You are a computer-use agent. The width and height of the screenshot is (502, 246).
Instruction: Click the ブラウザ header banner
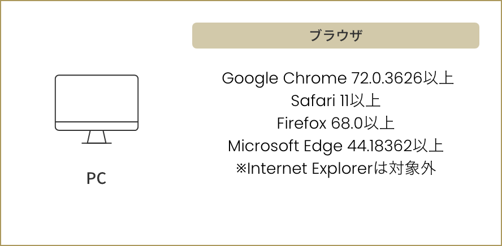point(336,36)
